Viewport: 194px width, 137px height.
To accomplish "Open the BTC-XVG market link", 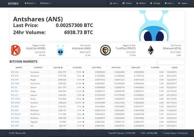I will 15,91.
